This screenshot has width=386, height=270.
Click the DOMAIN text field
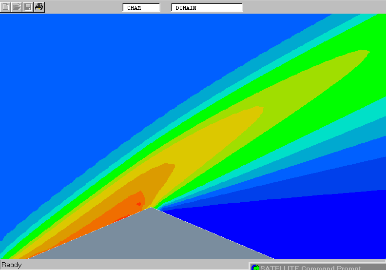click(207, 8)
